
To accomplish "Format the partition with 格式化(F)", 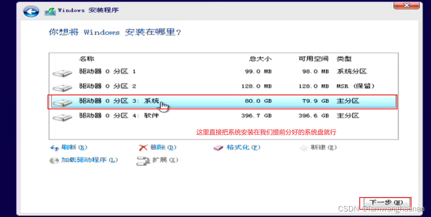I will (243, 147).
